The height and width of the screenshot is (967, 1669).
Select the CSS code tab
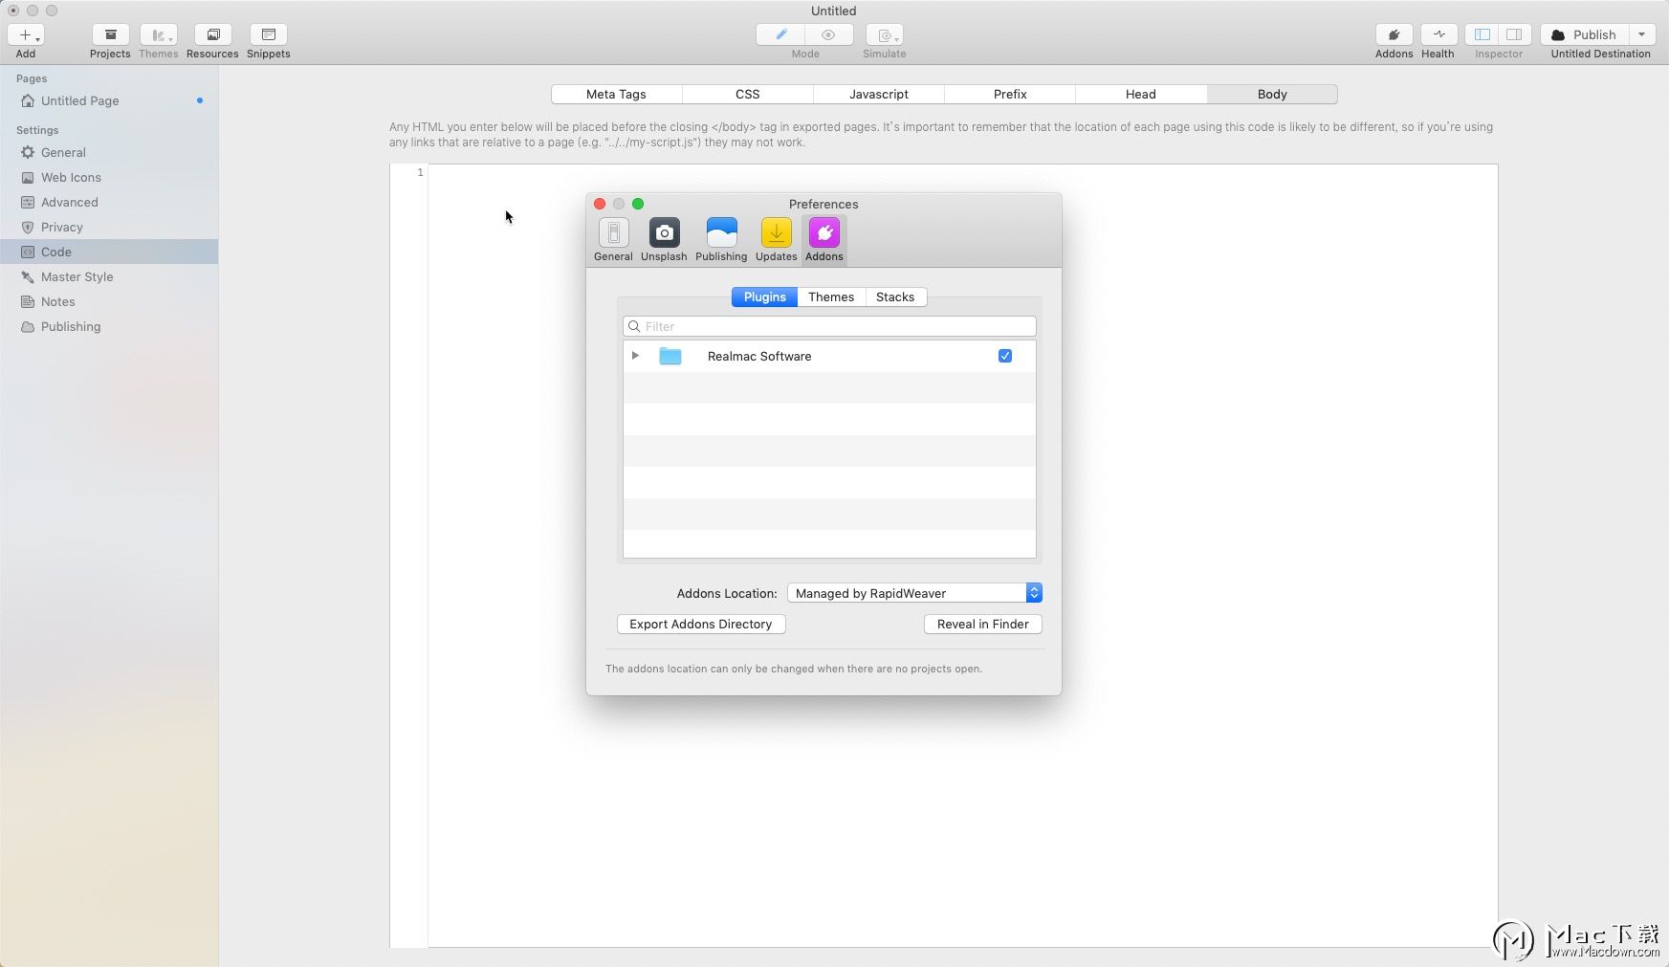[x=747, y=95]
